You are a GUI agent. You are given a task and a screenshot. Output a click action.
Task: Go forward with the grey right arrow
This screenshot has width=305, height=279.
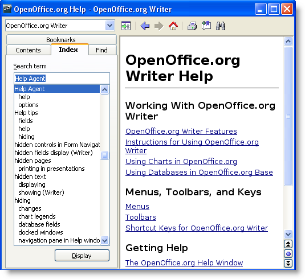(159, 26)
